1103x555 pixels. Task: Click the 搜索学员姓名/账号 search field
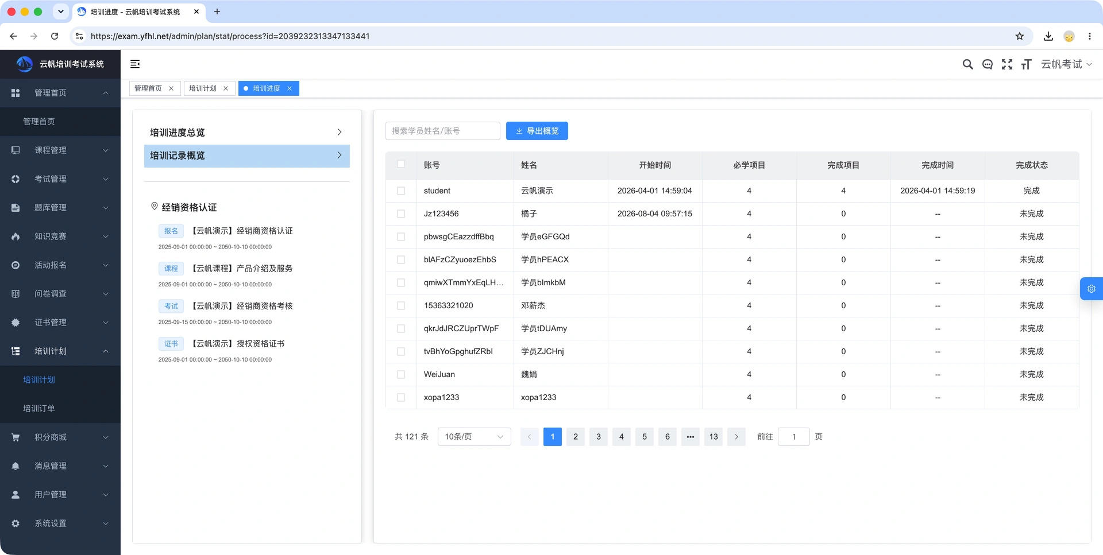pyautogui.click(x=443, y=131)
